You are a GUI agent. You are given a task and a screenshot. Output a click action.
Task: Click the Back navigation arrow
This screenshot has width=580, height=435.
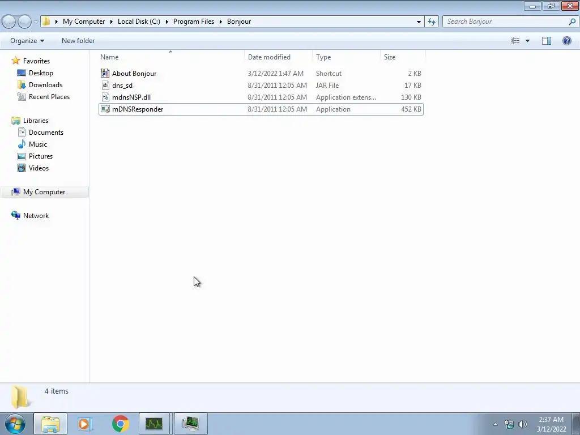pos(8,22)
